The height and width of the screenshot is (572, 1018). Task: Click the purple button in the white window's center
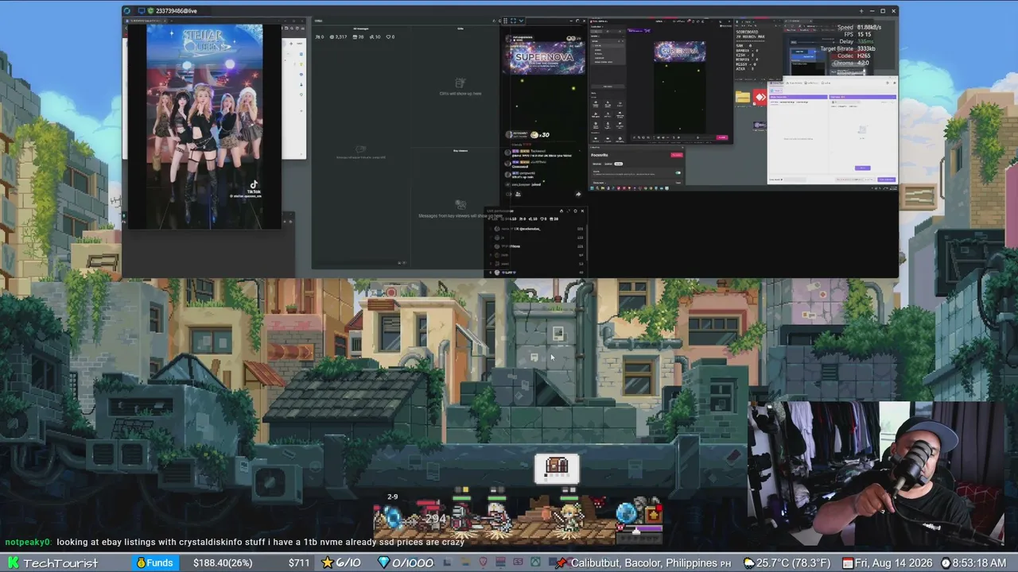(x=862, y=168)
